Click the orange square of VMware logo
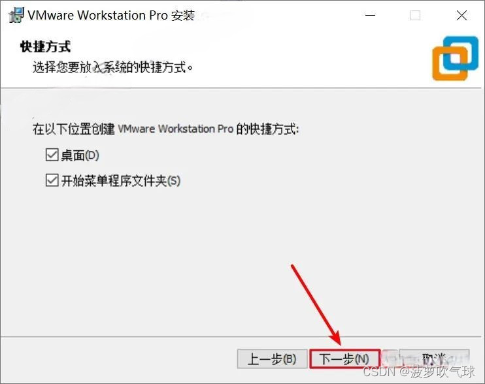Viewport: 485px width, 384px height. click(x=450, y=63)
